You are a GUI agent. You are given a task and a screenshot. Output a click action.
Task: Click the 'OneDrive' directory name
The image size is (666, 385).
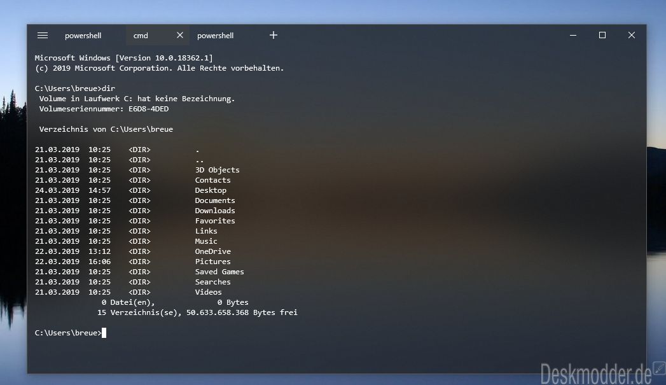pos(213,251)
